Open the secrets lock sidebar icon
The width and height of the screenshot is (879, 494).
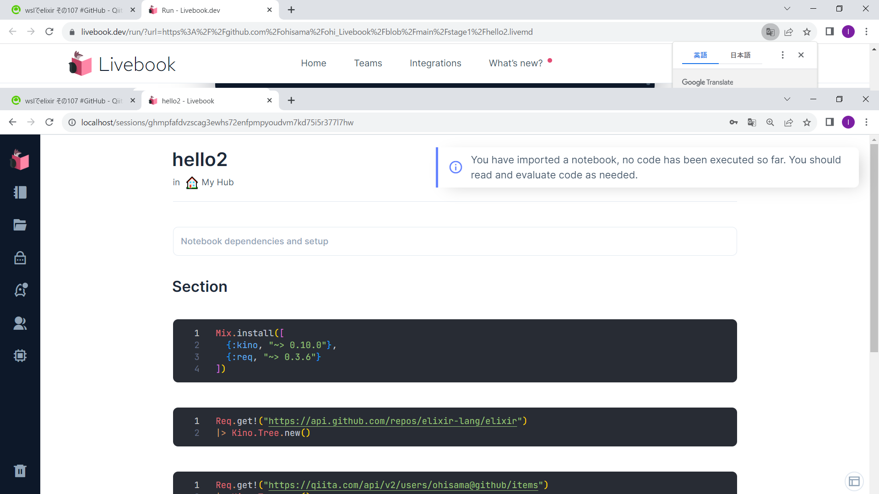click(20, 258)
